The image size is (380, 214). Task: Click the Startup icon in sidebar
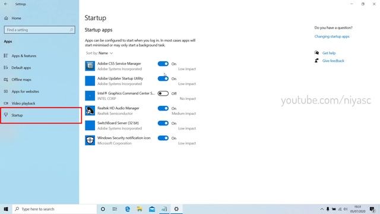[x=6, y=115]
